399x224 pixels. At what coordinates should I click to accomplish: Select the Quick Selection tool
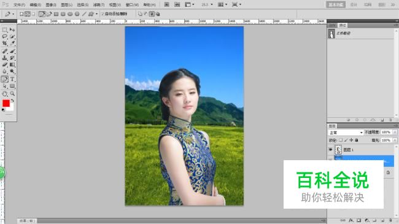(12, 37)
